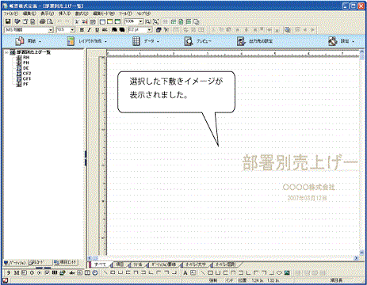
Task: Switch to the オーバーレイ図形 tab
Action: tap(226, 264)
